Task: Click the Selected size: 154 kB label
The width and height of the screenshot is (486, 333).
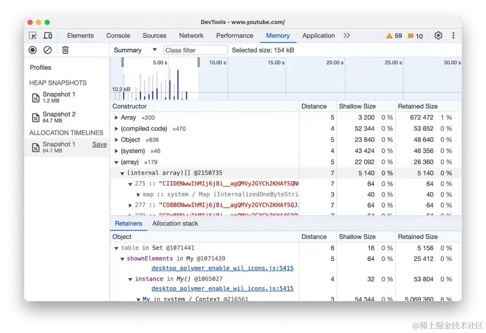Action: [263, 50]
